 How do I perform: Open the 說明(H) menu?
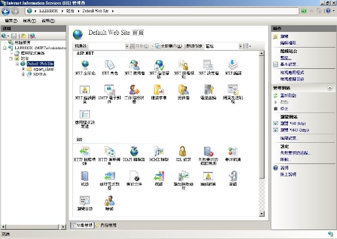(x=48, y=21)
